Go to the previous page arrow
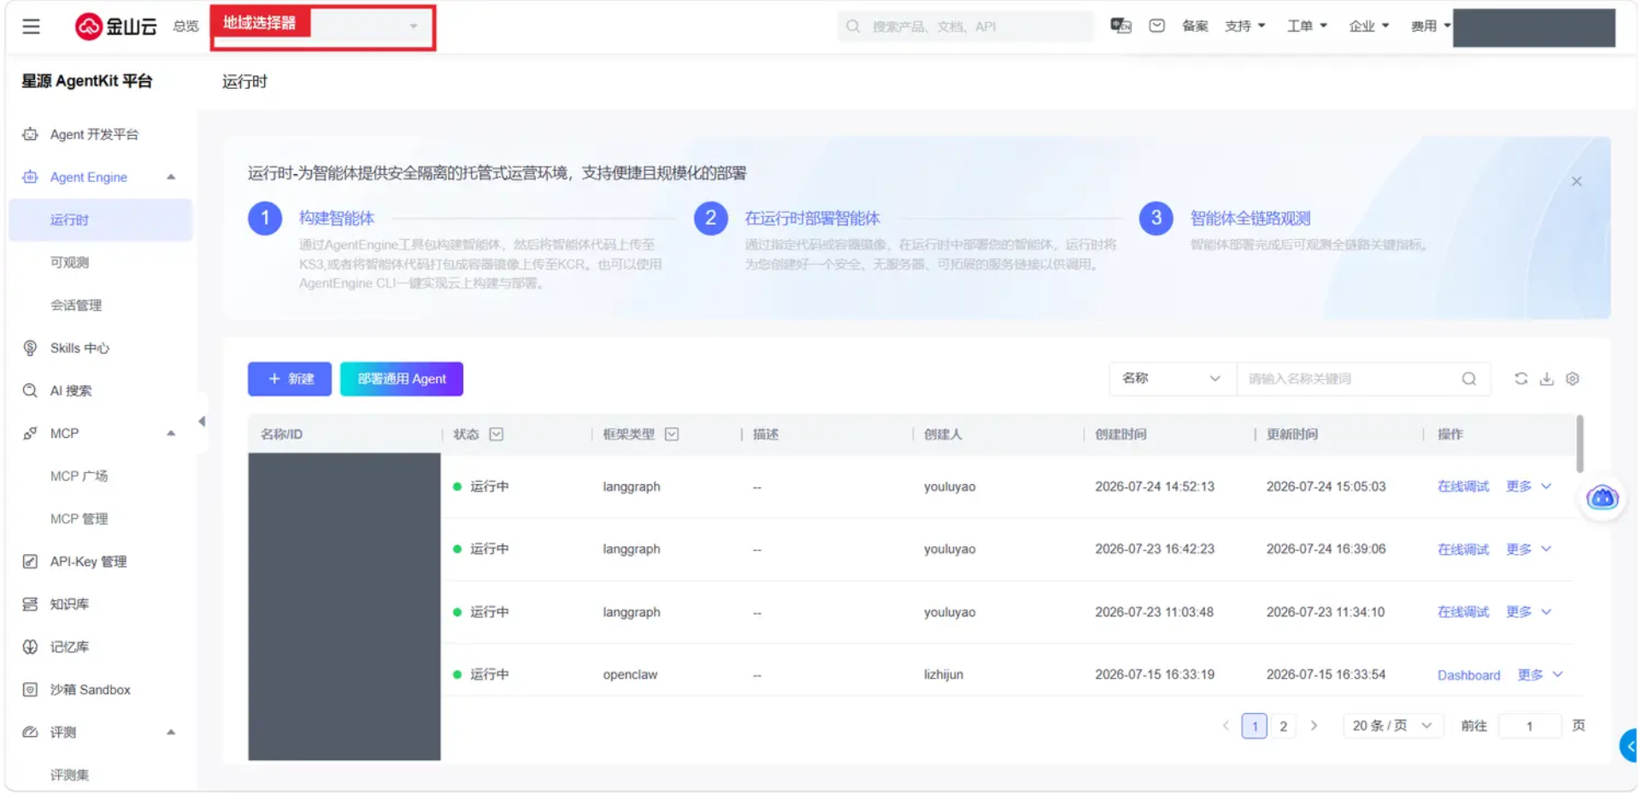1641x794 pixels. click(x=1226, y=726)
